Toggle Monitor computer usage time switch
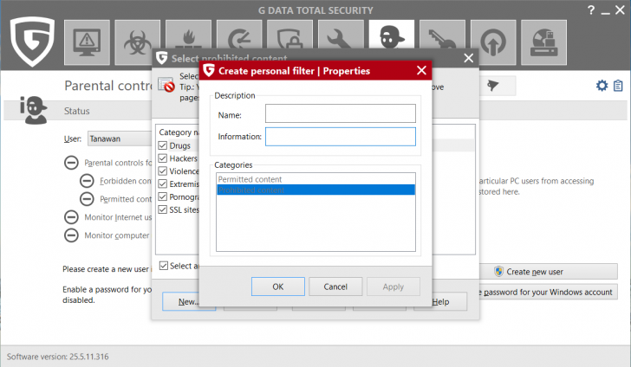The height and width of the screenshot is (367, 631). tap(71, 235)
